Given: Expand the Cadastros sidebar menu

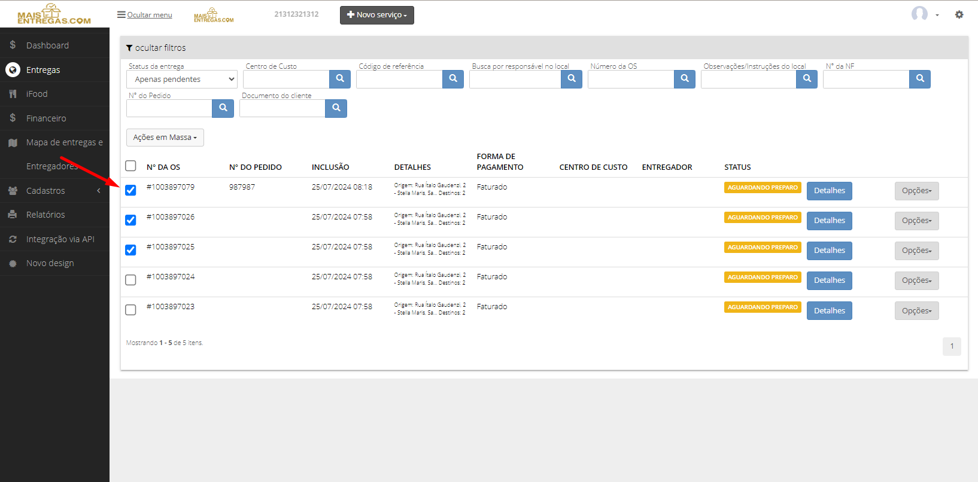Looking at the screenshot, I should pos(54,191).
